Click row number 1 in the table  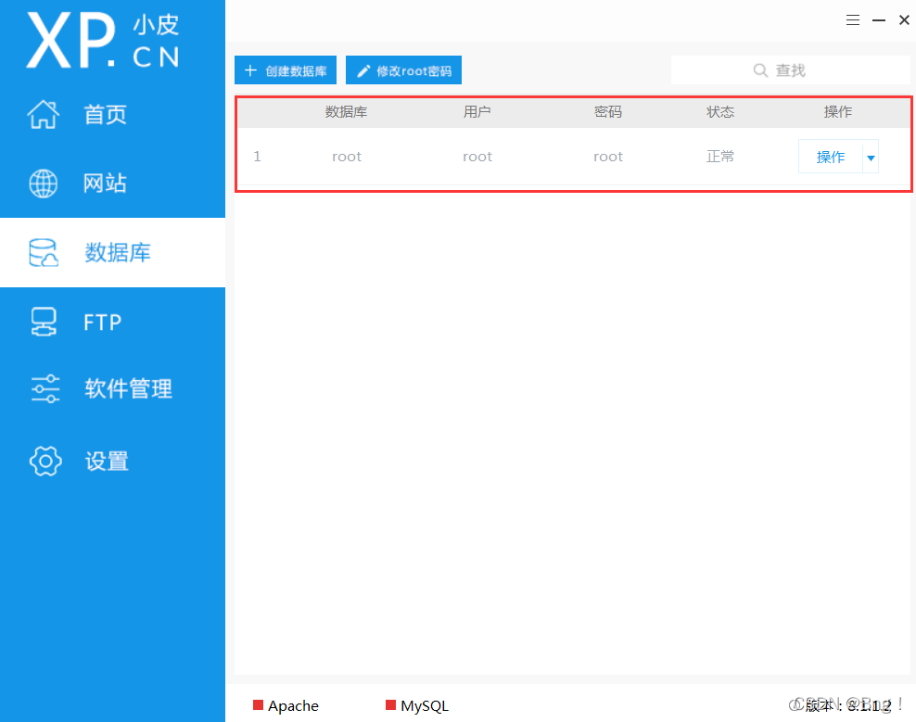tap(257, 157)
